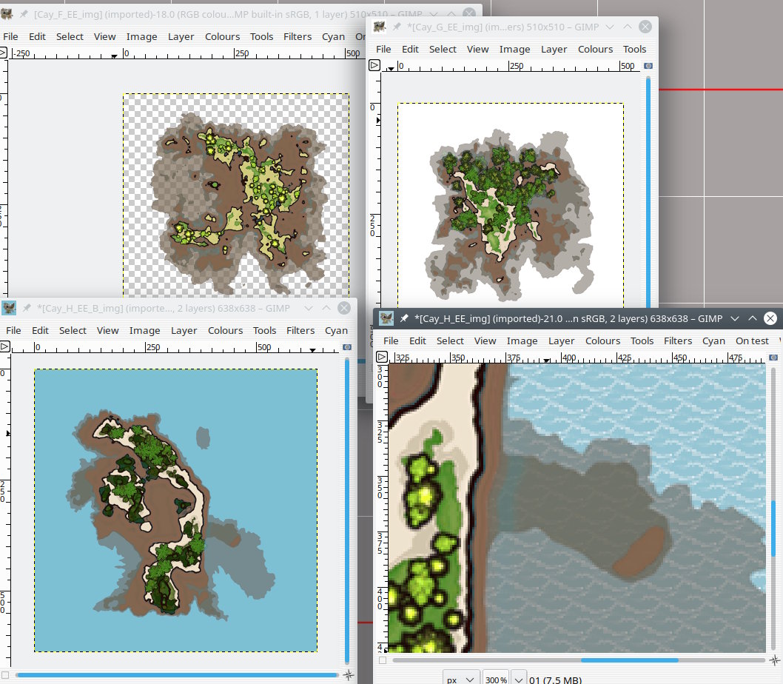Open the Colours menu in Cay_H_EE_img window
Image resolution: width=783 pixels, height=684 pixels.
(x=602, y=341)
